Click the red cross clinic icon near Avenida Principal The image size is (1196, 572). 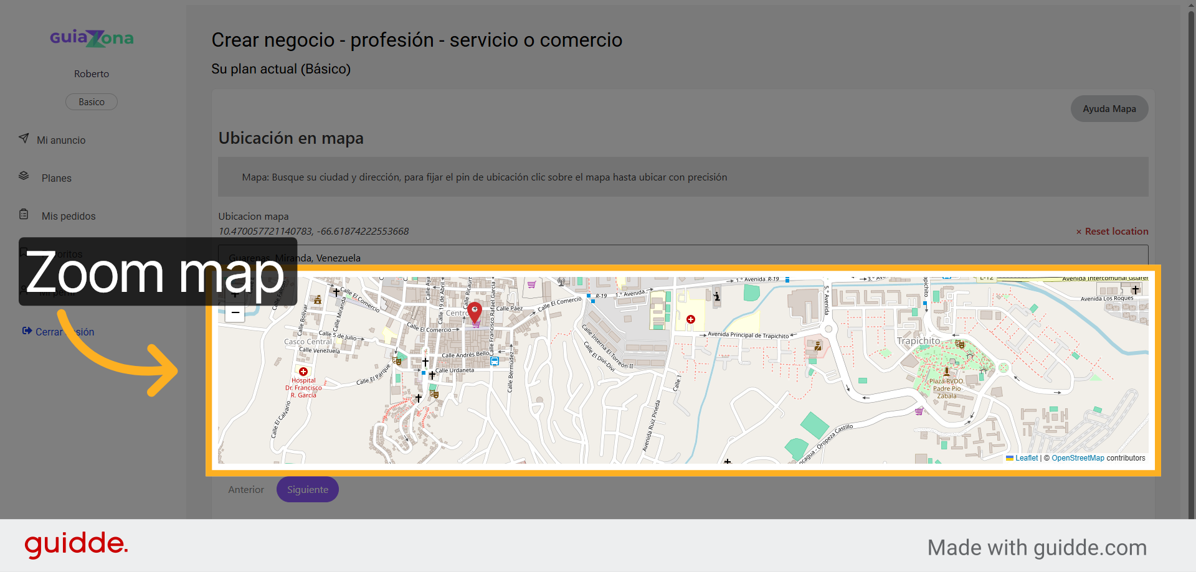pos(691,319)
